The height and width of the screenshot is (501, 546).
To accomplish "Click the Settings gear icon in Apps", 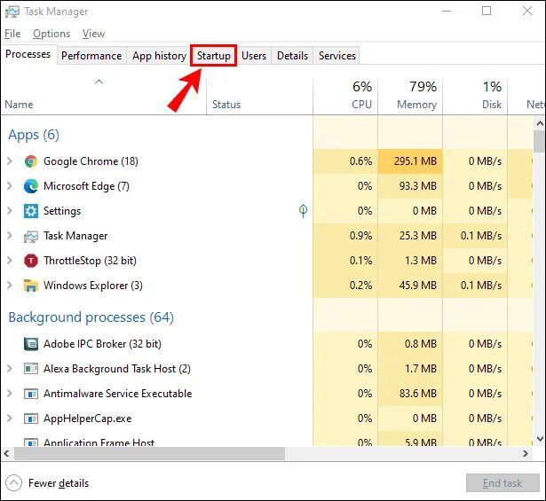I will 31,211.
